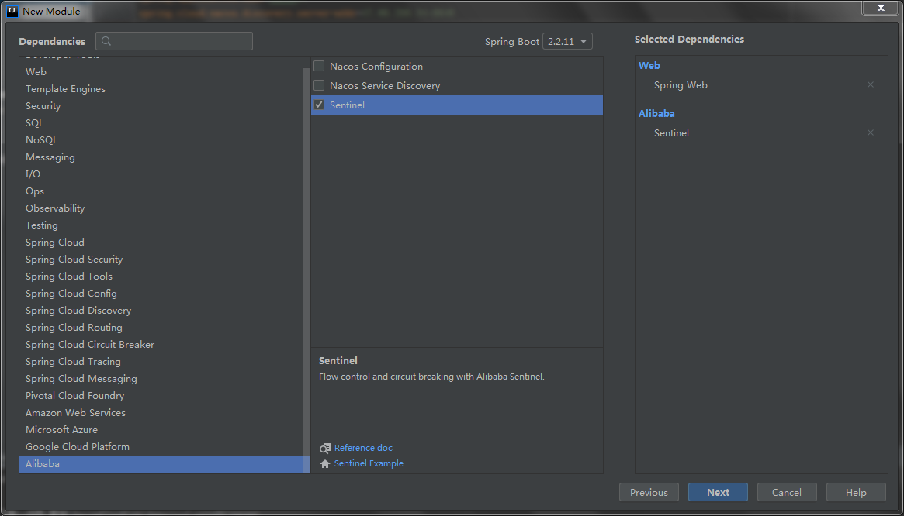Enable the Nacos Configuration checkbox

(x=319, y=66)
